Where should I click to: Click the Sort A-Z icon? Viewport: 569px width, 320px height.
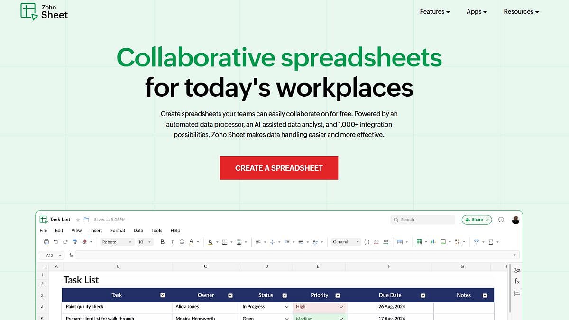(457, 242)
